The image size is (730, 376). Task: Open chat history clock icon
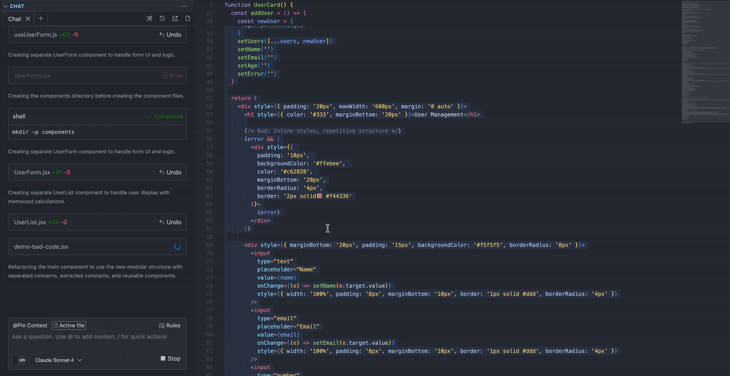coord(163,19)
